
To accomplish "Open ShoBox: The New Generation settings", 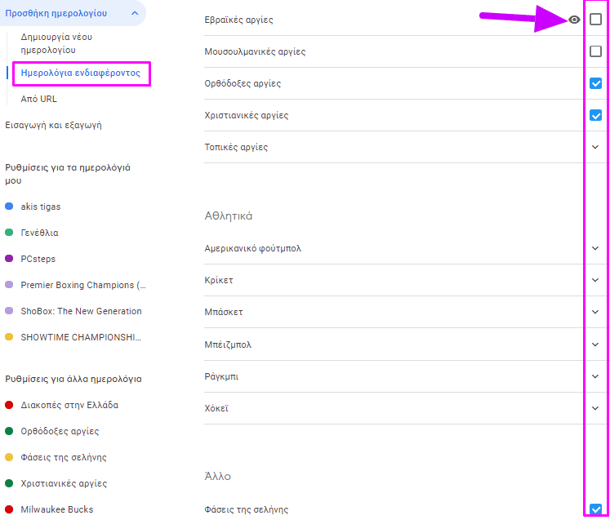I will point(82,311).
